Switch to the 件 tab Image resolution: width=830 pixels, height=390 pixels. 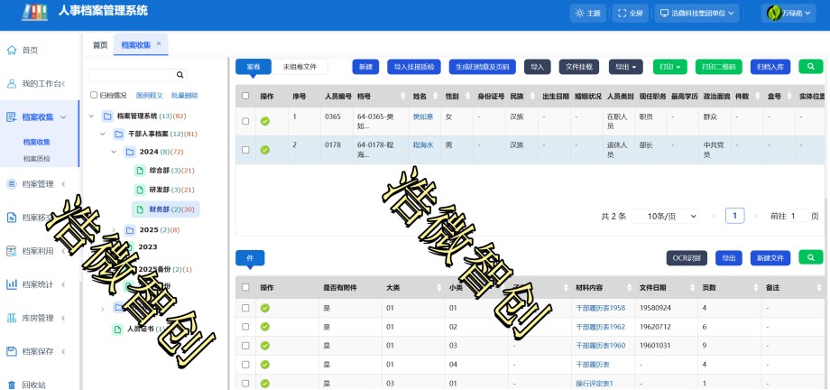coord(250,258)
